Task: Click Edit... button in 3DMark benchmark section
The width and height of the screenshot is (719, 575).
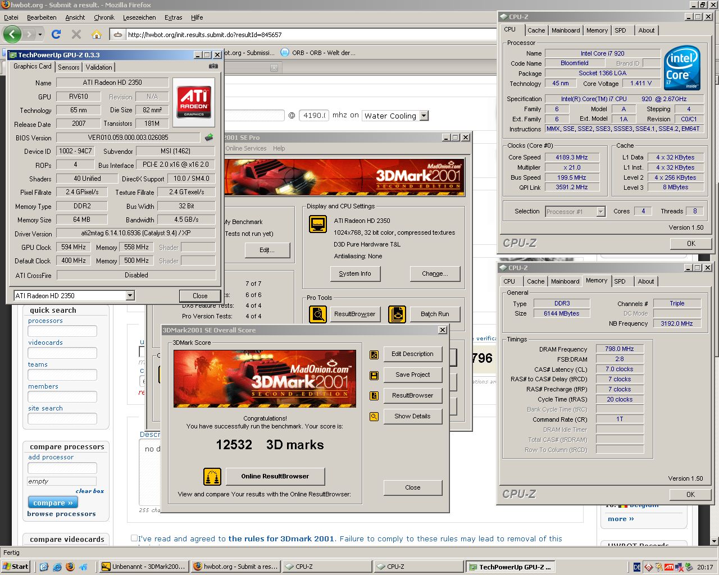Action: point(267,250)
